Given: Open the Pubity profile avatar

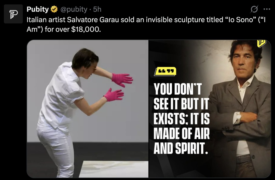Looking at the screenshot, I should click(13, 14).
